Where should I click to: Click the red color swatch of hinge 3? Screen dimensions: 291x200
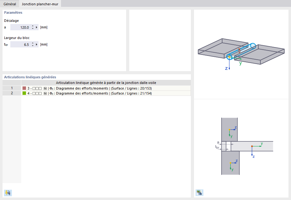point(24,88)
